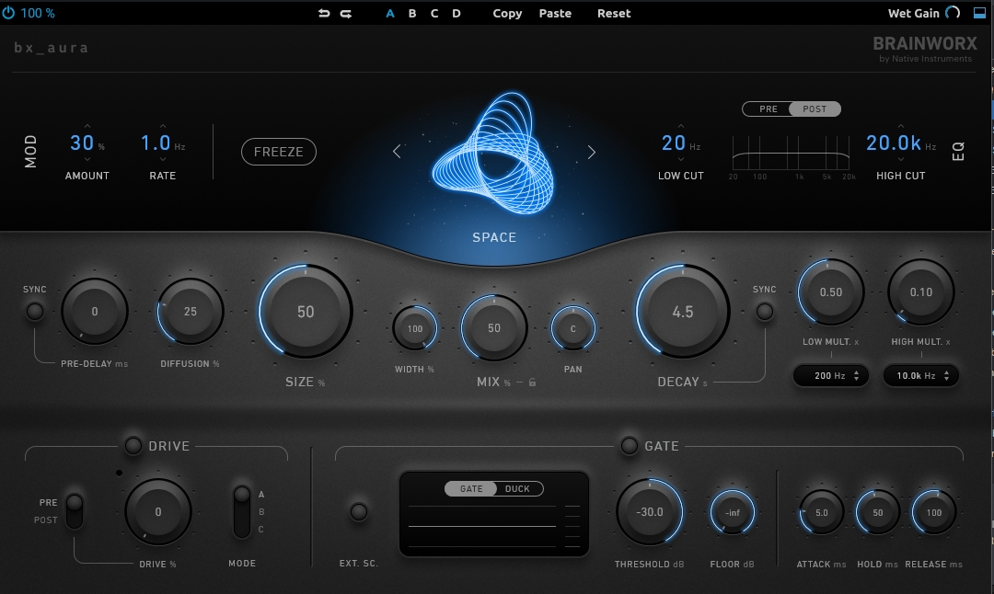Select preset slot C
Viewport: 994px width, 594px height.
tap(434, 13)
